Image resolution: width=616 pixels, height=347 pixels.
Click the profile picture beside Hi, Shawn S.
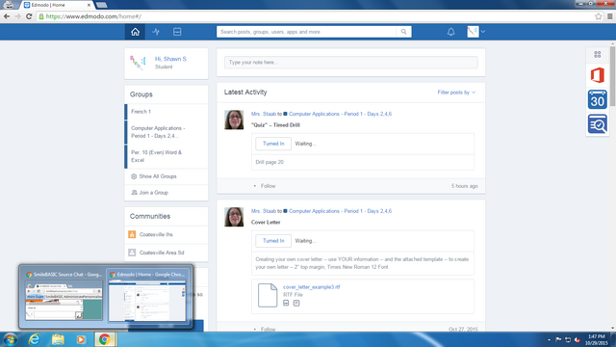pos(139,63)
